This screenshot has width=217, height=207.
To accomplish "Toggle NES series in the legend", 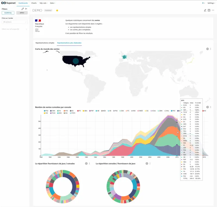I will point(104,111).
